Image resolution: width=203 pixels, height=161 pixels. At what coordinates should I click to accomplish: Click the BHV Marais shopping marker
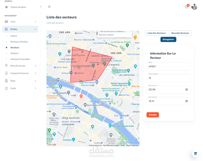point(97,82)
